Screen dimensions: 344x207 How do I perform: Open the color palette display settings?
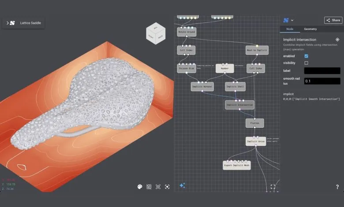coord(140,187)
